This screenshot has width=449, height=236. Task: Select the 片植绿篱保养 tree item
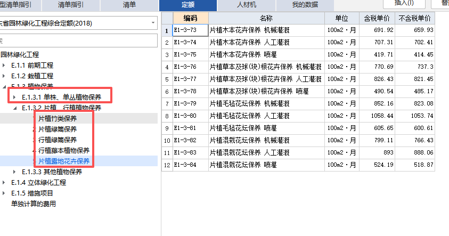58,129
